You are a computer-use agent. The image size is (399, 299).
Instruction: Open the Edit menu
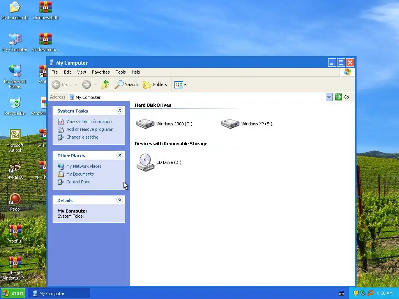click(67, 72)
